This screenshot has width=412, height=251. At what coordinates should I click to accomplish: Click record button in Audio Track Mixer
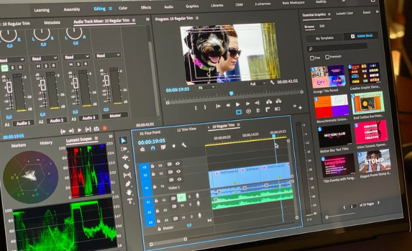[104, 128]
